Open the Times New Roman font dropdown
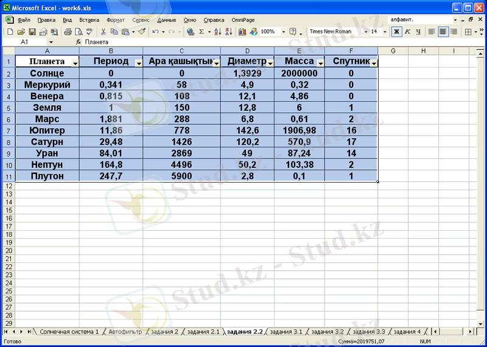 366,31
